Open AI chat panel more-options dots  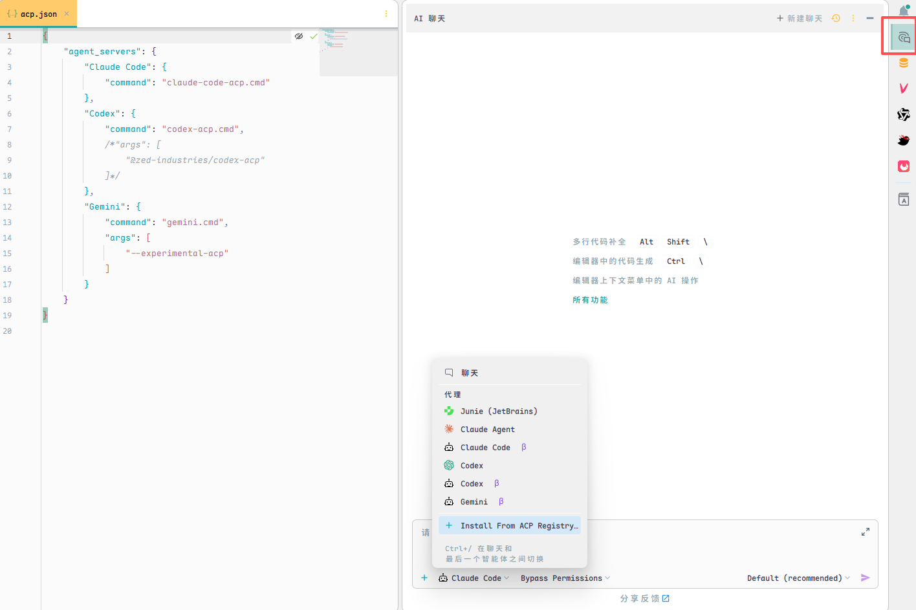click(x=853, y=18)
